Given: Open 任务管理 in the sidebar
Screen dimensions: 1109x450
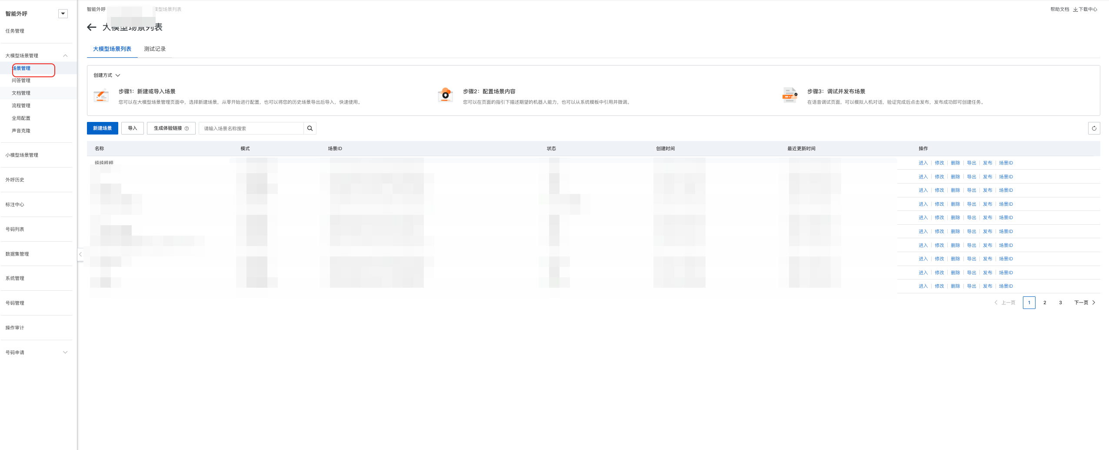Looking at the screenshot, I should tap(15, 31).
